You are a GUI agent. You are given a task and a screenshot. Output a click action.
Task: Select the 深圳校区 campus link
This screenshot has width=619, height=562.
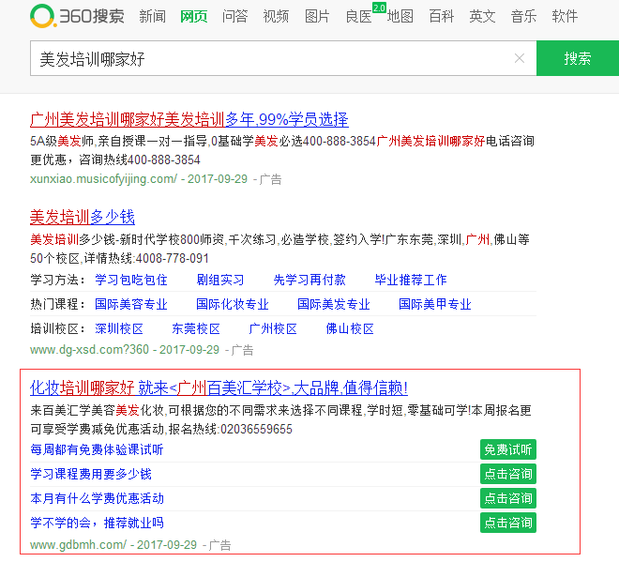pyautogui.click(x=119, y=328)
